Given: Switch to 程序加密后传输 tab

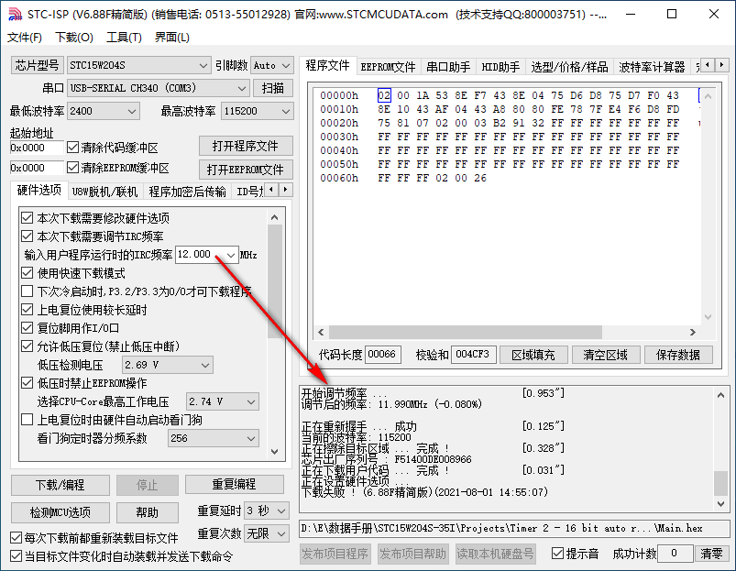Looking at the screenshot, I should (x=187, y=192).
